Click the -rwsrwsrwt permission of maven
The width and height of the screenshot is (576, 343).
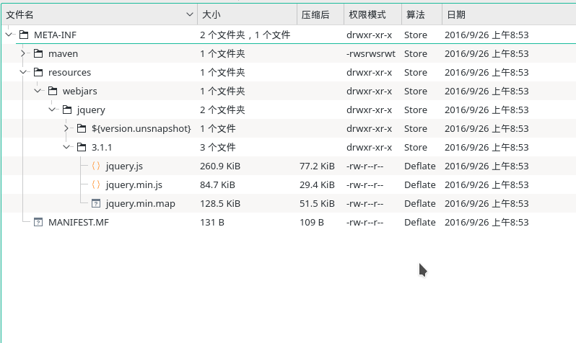coord(371,53)
